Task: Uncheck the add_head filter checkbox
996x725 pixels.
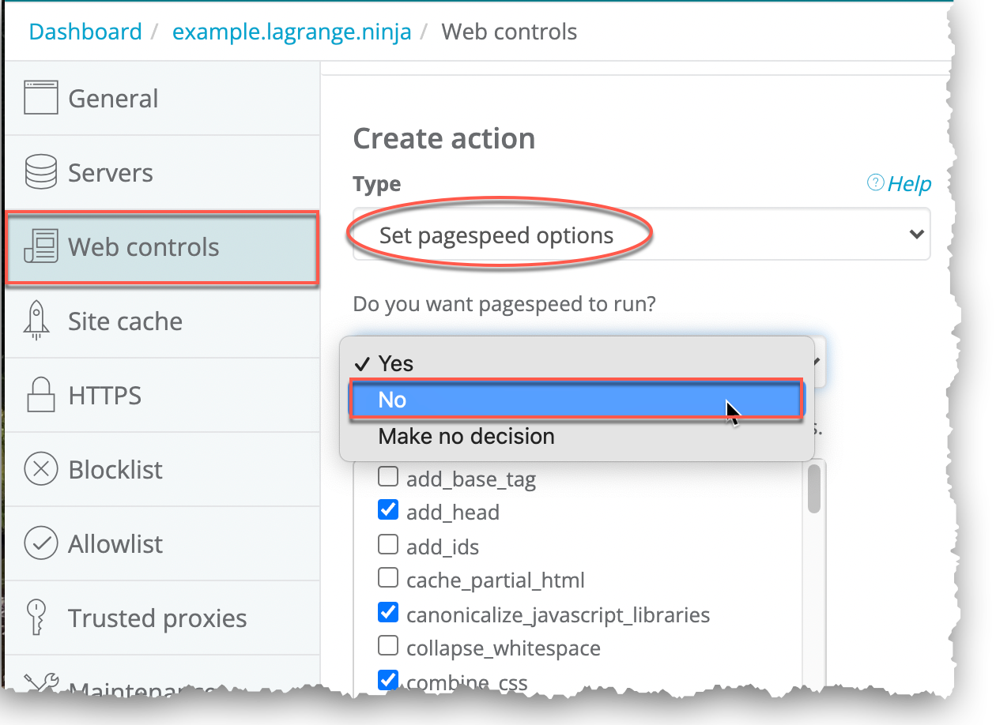Action: pyautogui.click(x=388, y=511)
